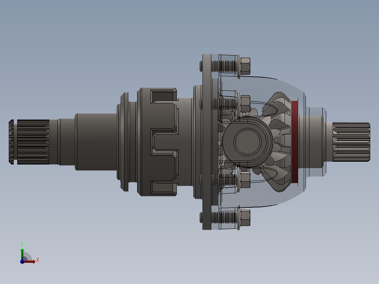Select the round spider pin cap in center
379x284 pixels.
pos(248,142)
